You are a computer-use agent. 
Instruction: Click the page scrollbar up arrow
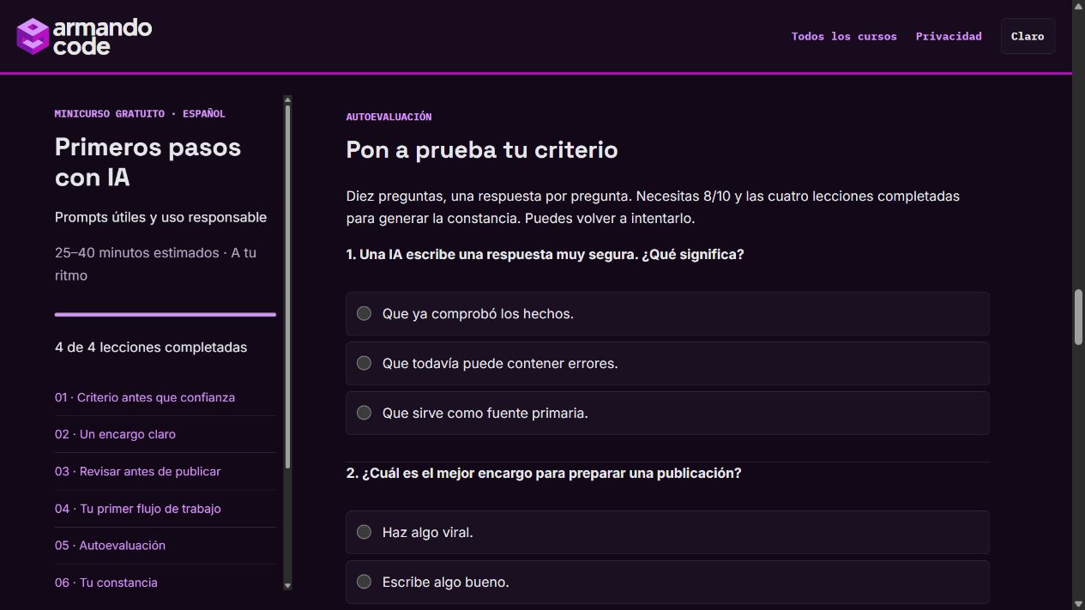pyautogui.click(x=1078, y=7)
